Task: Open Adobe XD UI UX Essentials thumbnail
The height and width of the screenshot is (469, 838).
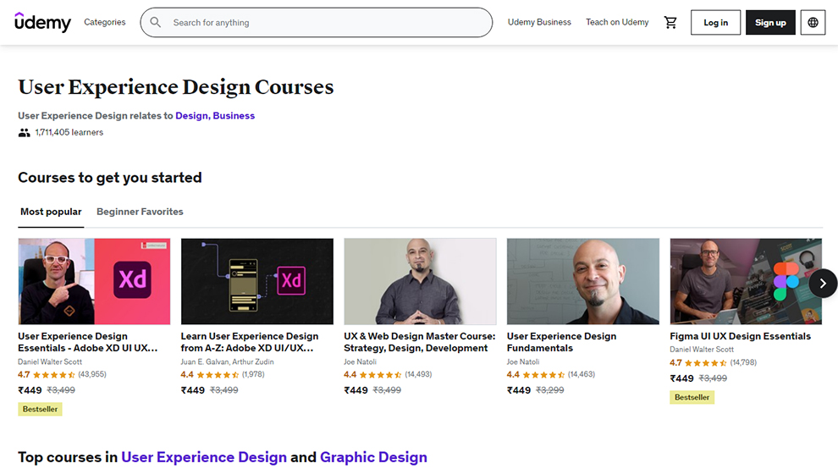Action: click(94, 281)
